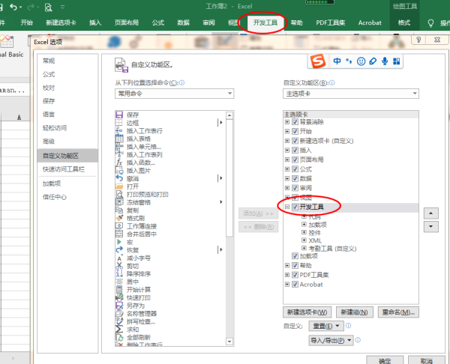Click the Sogou S logo icon
The width and height of the screenshot is (450, 364).
tap(318, 61)
